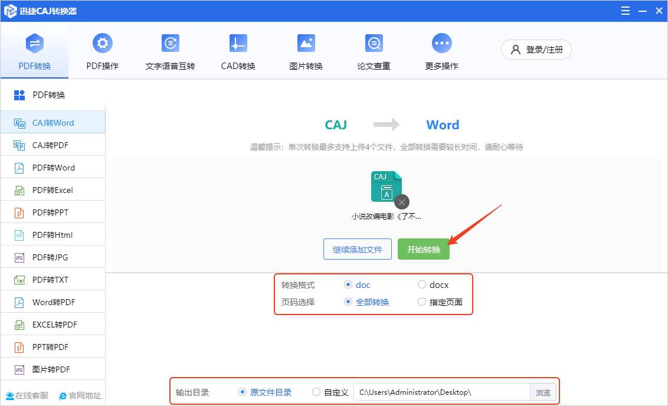Switch to CAJ转PDF conversion
The height and width of the screenshot is (406, 668).
pos(53,144)
